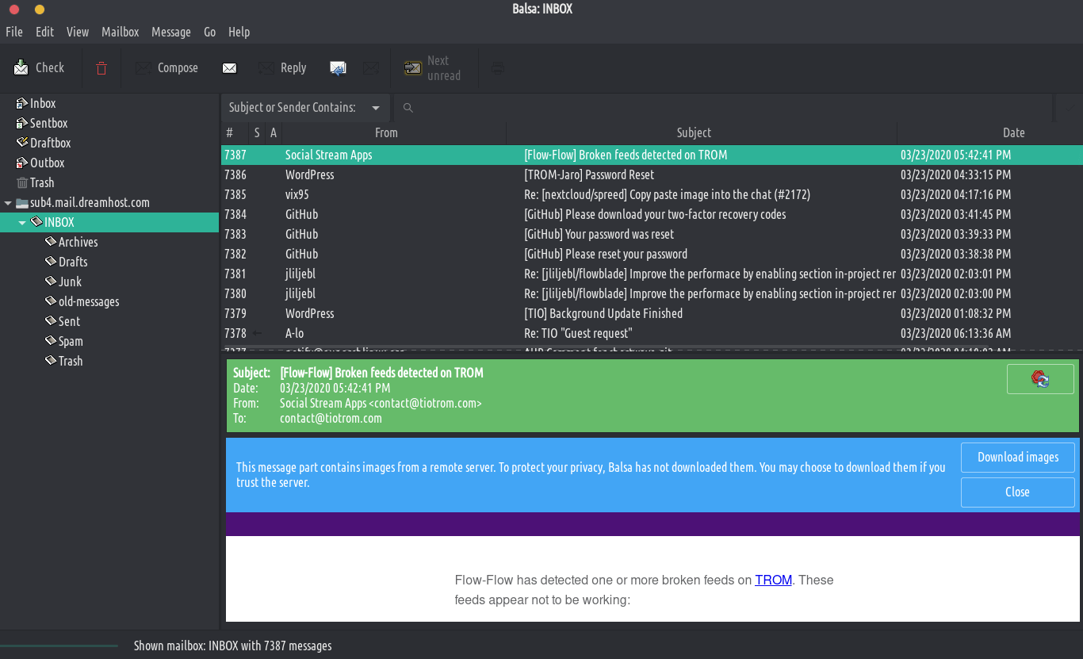Collapse the INBOX folder expander arrow
This screenshot has width=1083, height=659.
22,223
